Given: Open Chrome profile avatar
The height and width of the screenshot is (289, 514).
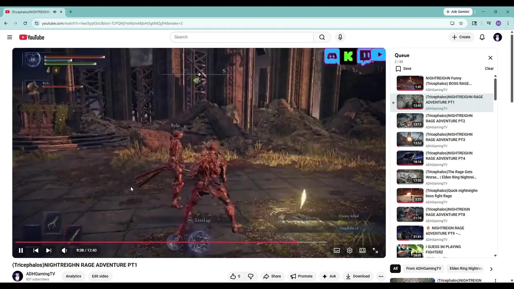Looking at the screenshot, I should [x=498, y=23].
